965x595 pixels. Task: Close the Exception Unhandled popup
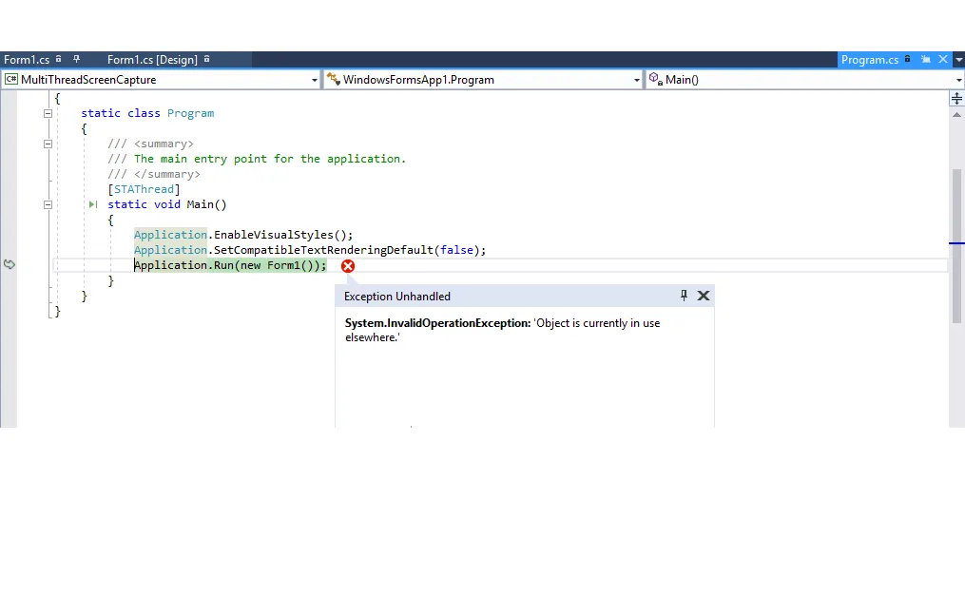704,296
